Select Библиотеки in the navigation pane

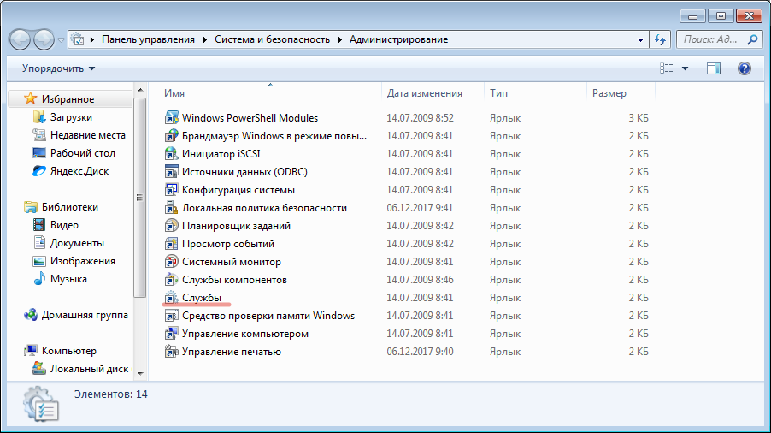pos(69,207)
